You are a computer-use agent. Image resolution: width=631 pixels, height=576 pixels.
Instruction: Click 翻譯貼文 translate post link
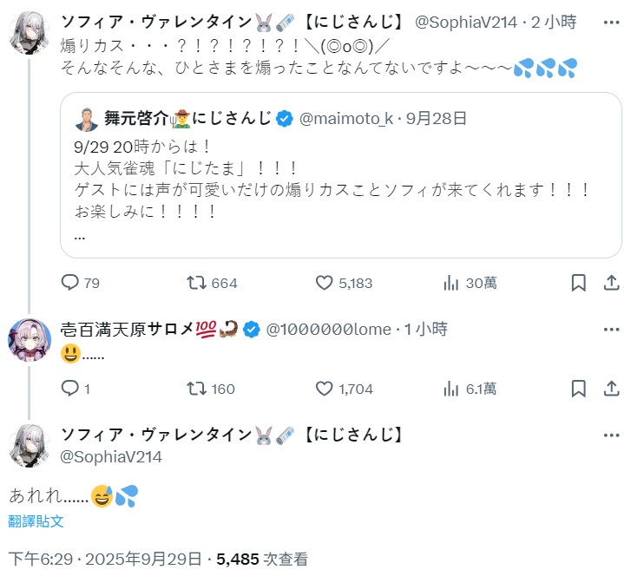[x=36, y=521]
